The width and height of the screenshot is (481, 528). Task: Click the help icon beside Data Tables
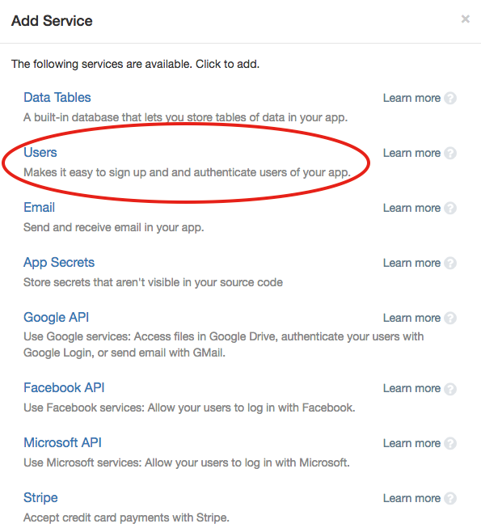click(x=450, y=98)
